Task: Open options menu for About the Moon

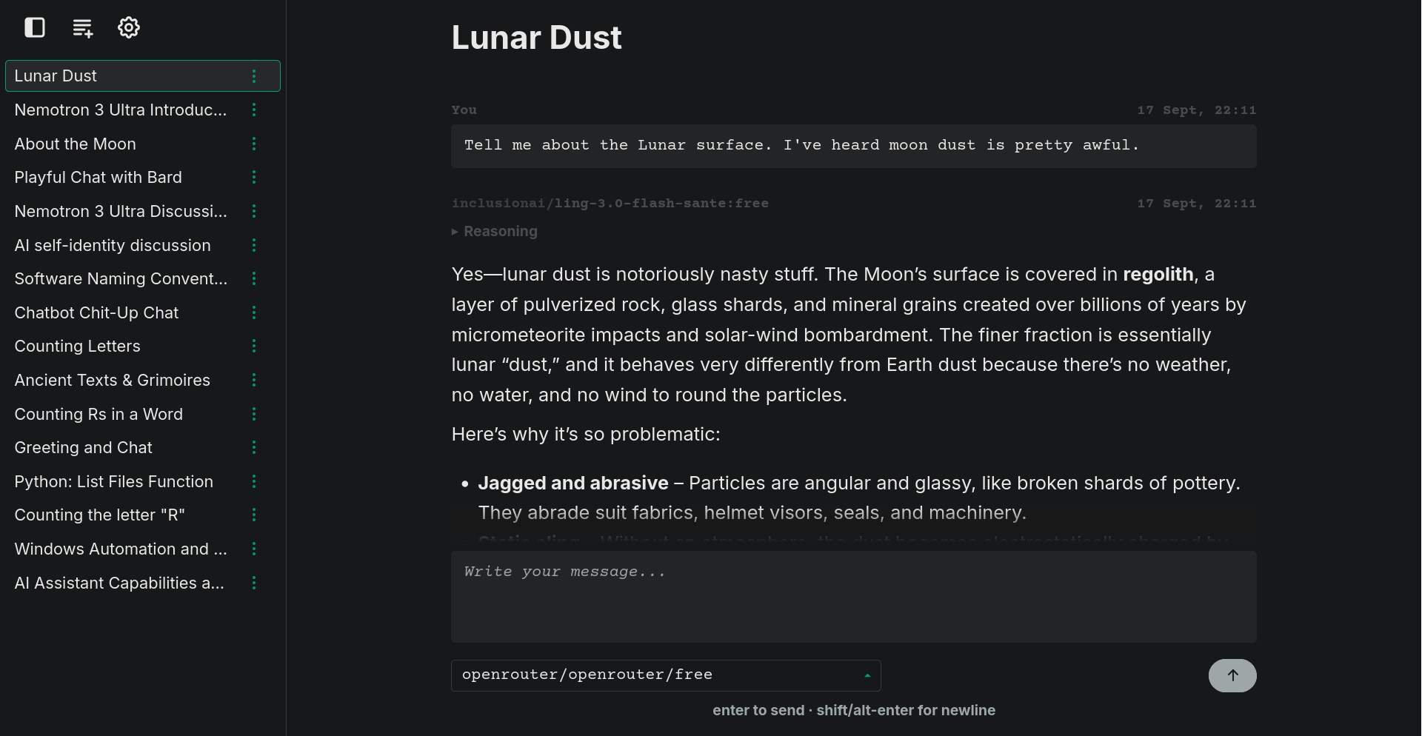Action: (x=254, y=144)
